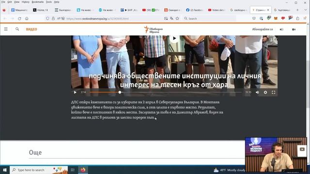Open the site audio speaker icon

coord(281,29)
